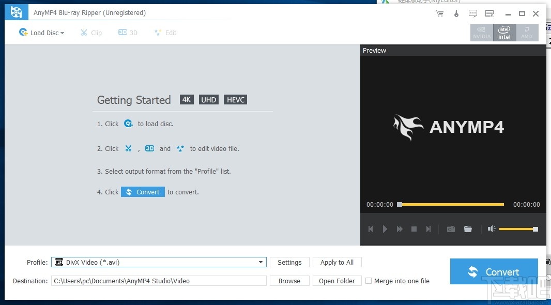The height and width of the screenshot is (305, 551).
Task: Skip to previous chapter in preview
Action: [x=371, y=229]
